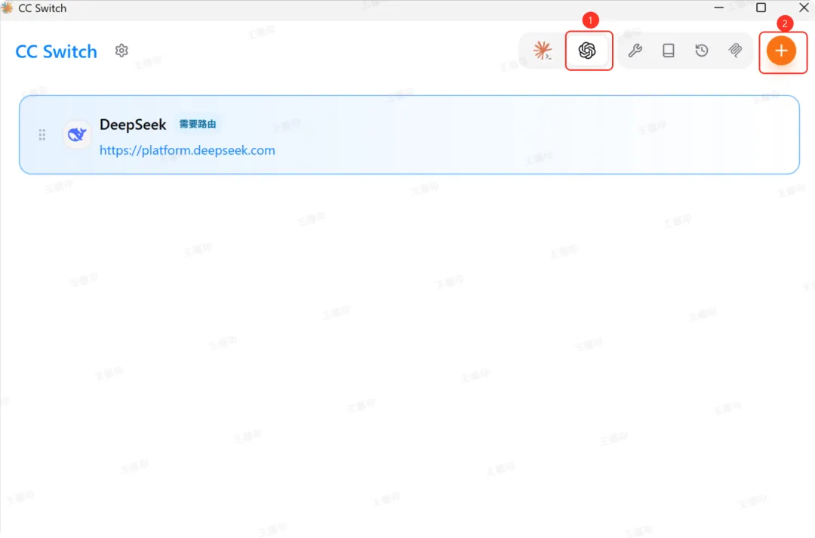Viewport: 815px width, 538px height.
Task: Add a new provider with orange plus
Action: pyautogui.click(x=781, y=51)
